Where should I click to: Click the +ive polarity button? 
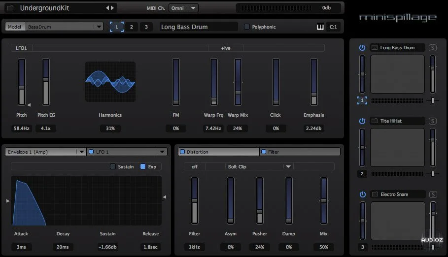[x=226, y=48]
